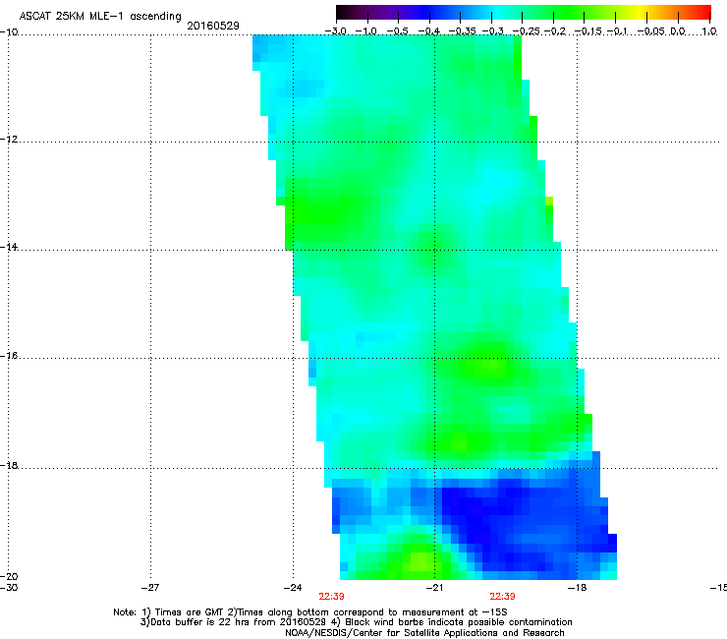Click the red 22:39 time nearest longitude -24

pos(331,597)
